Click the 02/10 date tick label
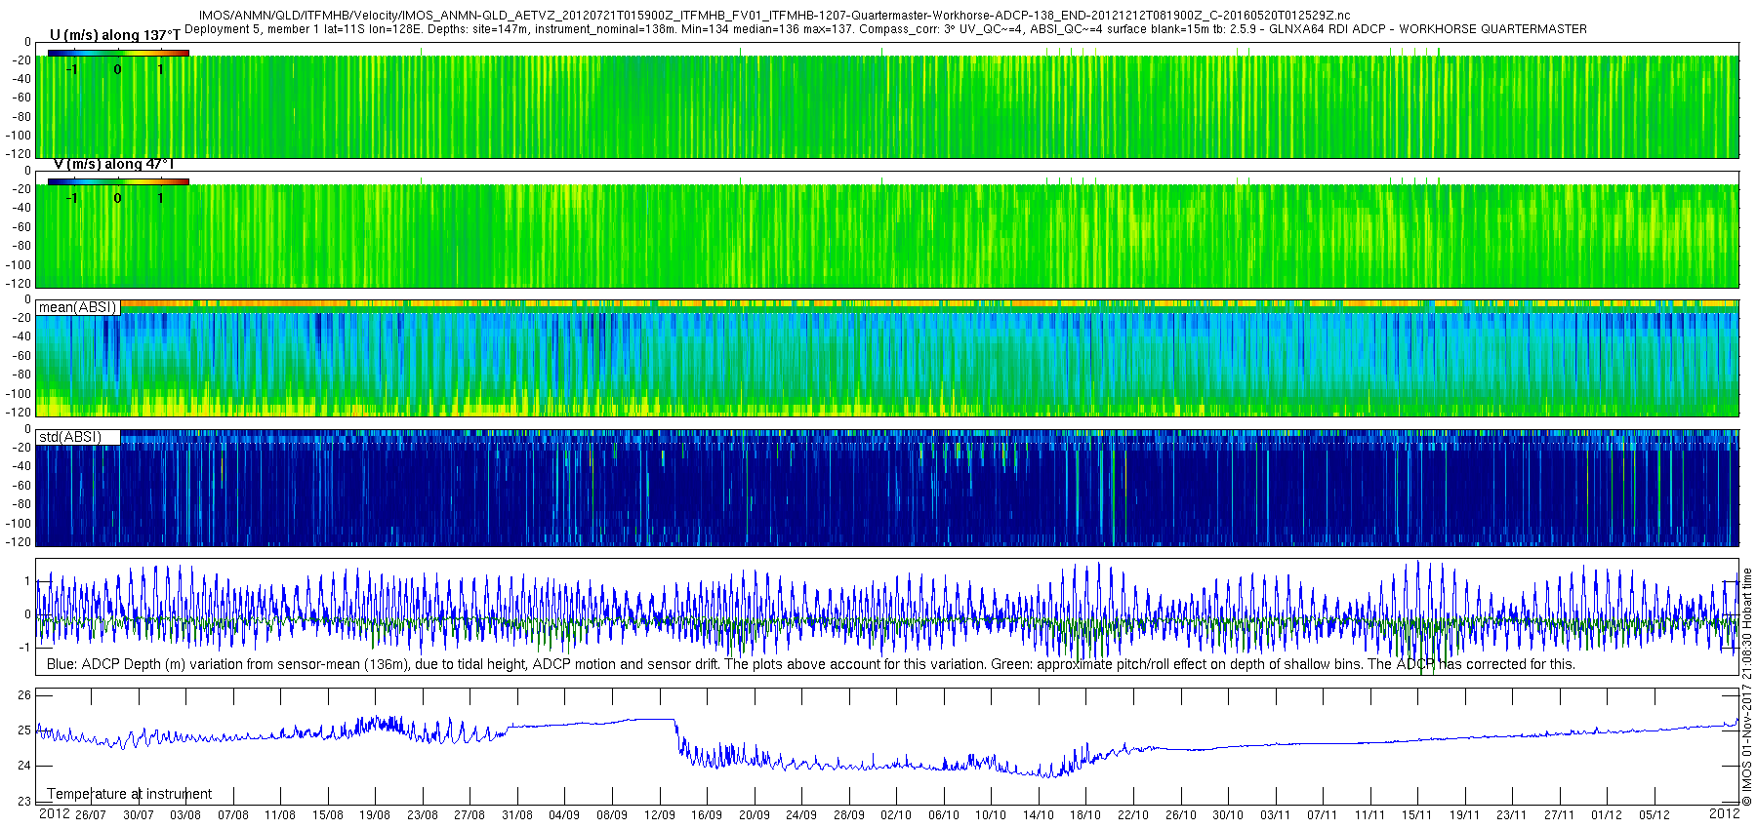 point(896,815)
